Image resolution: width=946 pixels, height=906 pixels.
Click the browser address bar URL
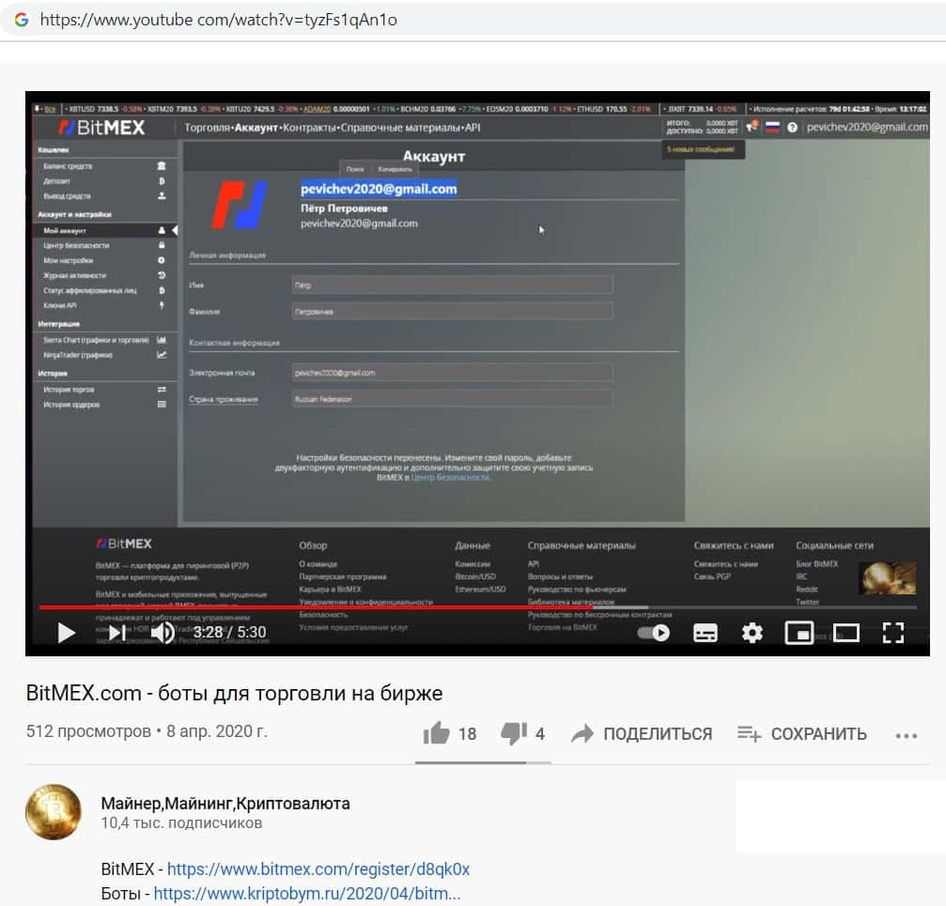pyautogui.click(x=218, y=20)
